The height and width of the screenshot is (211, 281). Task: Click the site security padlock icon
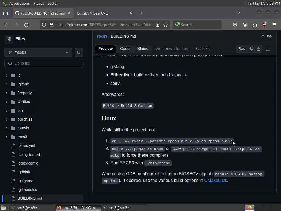pos(51,25)
